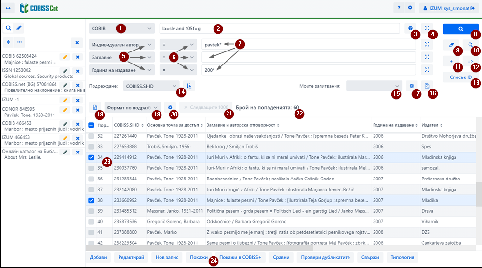The height and width of the screenshot is (268, 482).
Task: Open operator dropdown beside 200*
Action: [x=178, y=70]
